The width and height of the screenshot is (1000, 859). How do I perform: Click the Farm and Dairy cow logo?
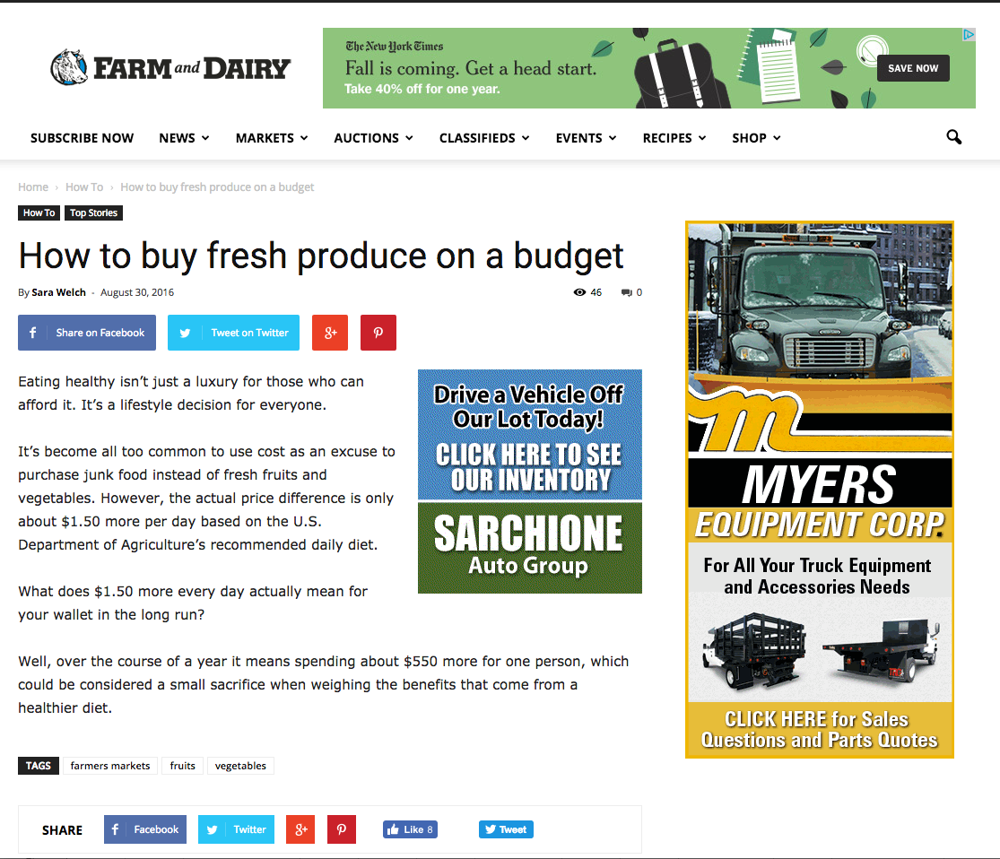coord(70,67)
